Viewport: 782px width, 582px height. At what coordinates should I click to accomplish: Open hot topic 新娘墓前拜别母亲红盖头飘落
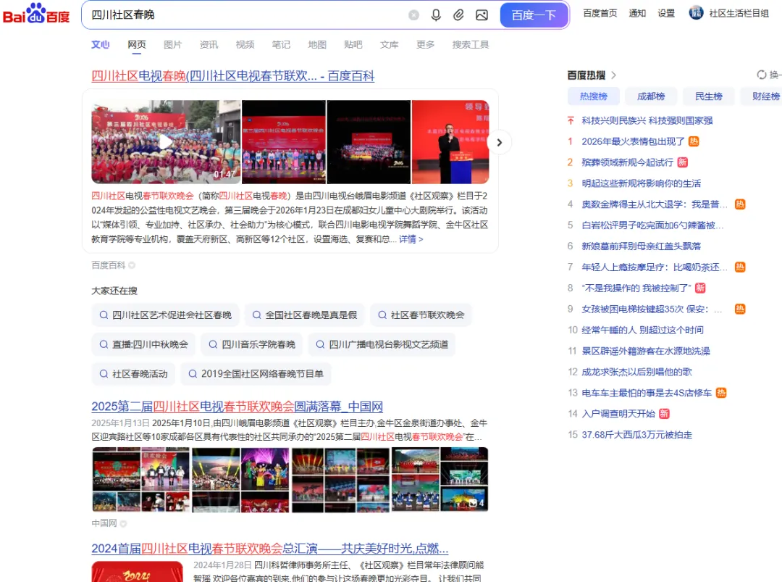641,246
